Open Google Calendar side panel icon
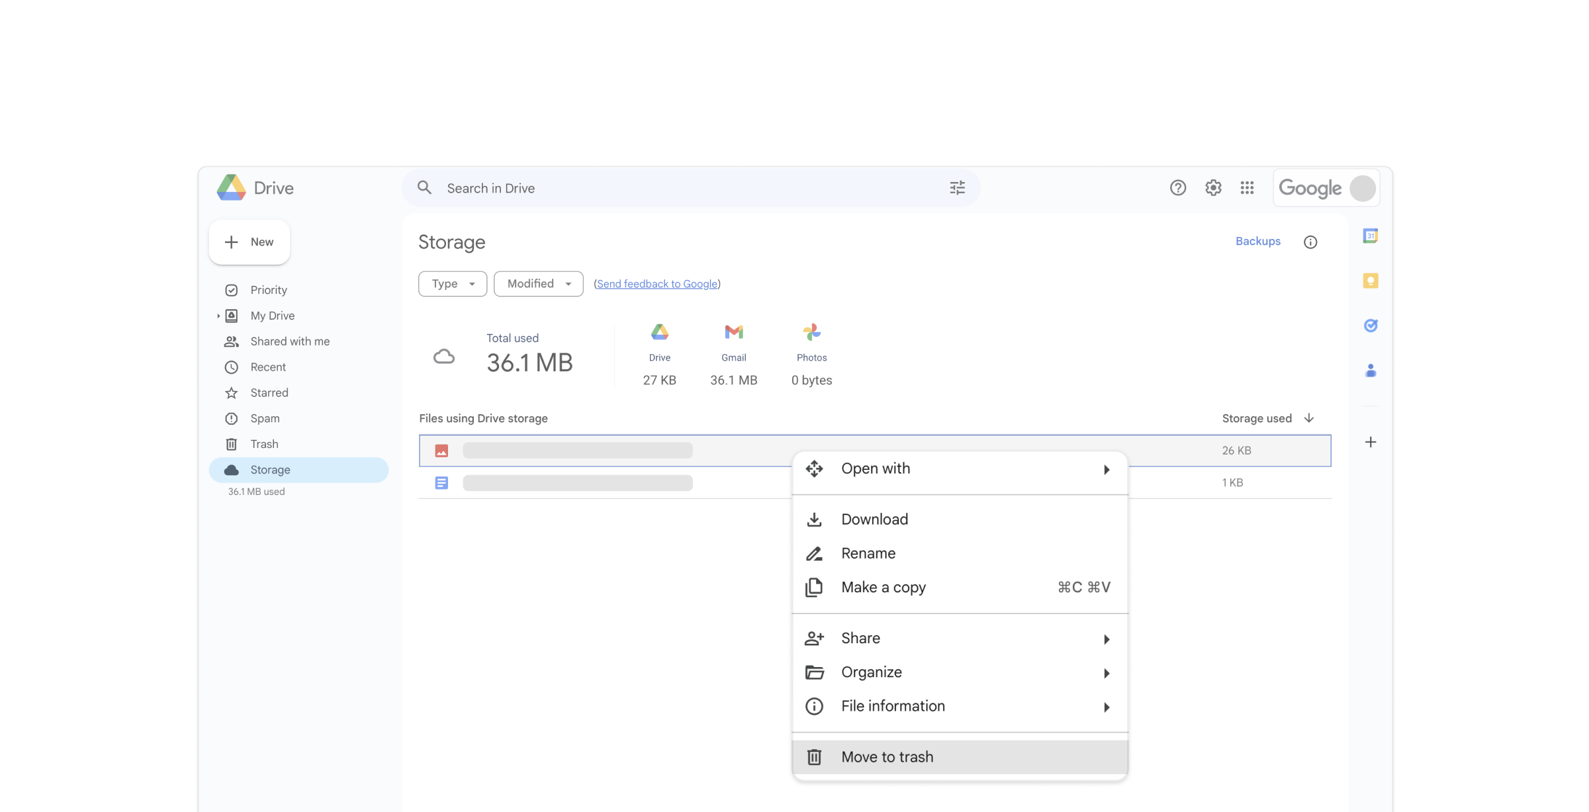The height and width of the screenshot is (812, 1589). (1370, 236)
